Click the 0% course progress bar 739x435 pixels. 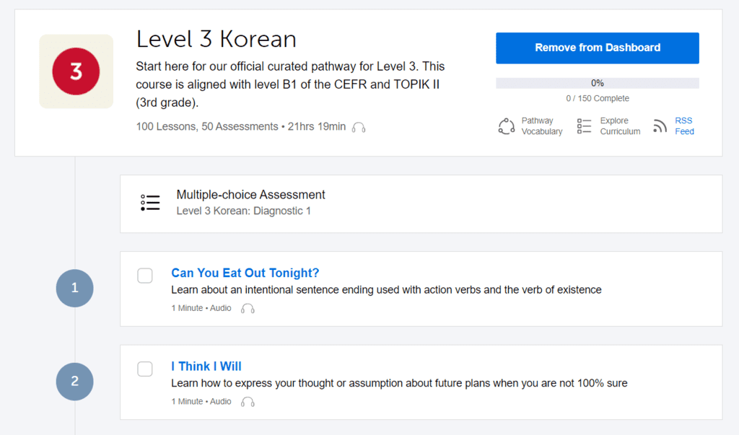(x=597, y=82)
